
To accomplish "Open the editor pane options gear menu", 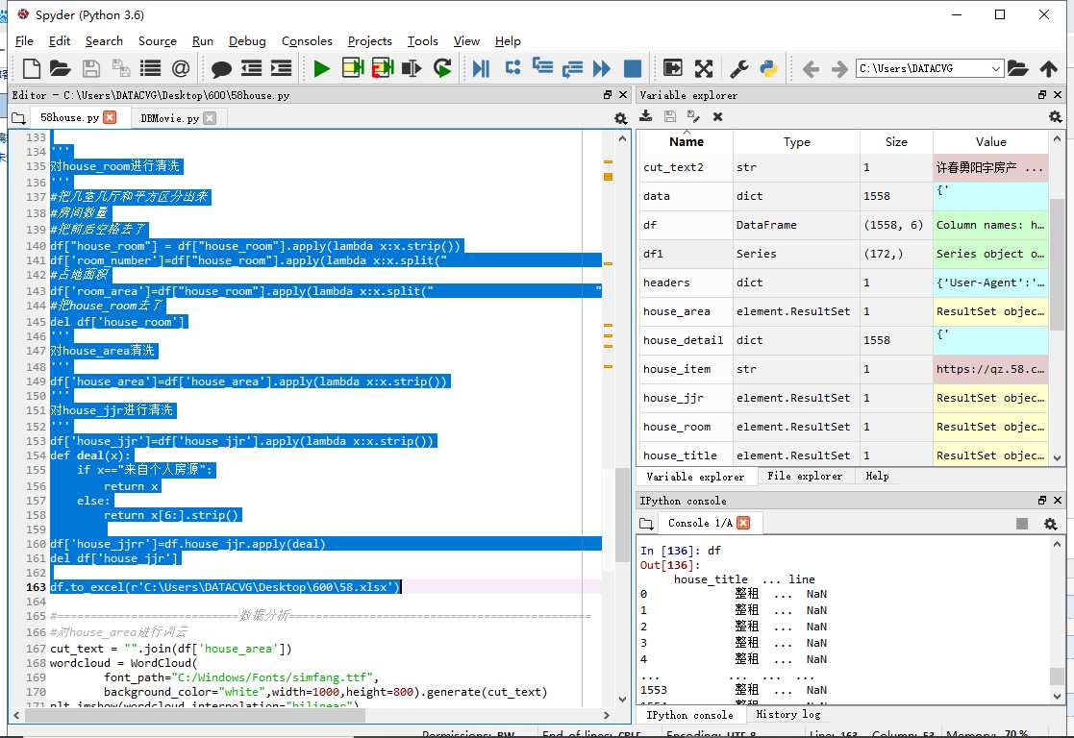I will [x=620, y=118].
